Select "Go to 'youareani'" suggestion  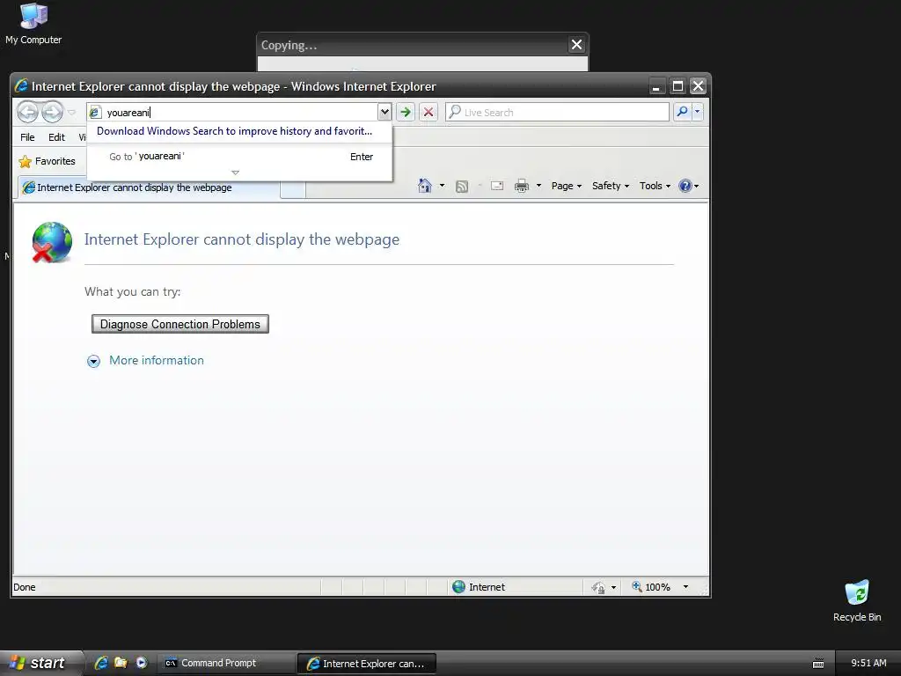coord(239,157)
